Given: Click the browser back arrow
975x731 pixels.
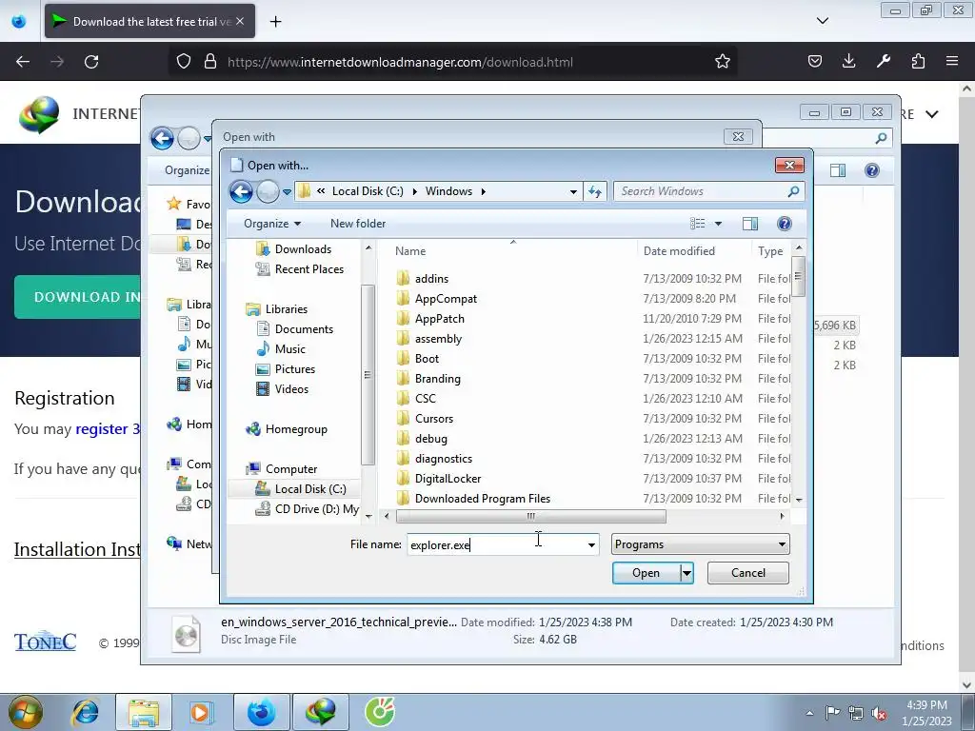Looking at the screenshot, I should coord(23,62).
